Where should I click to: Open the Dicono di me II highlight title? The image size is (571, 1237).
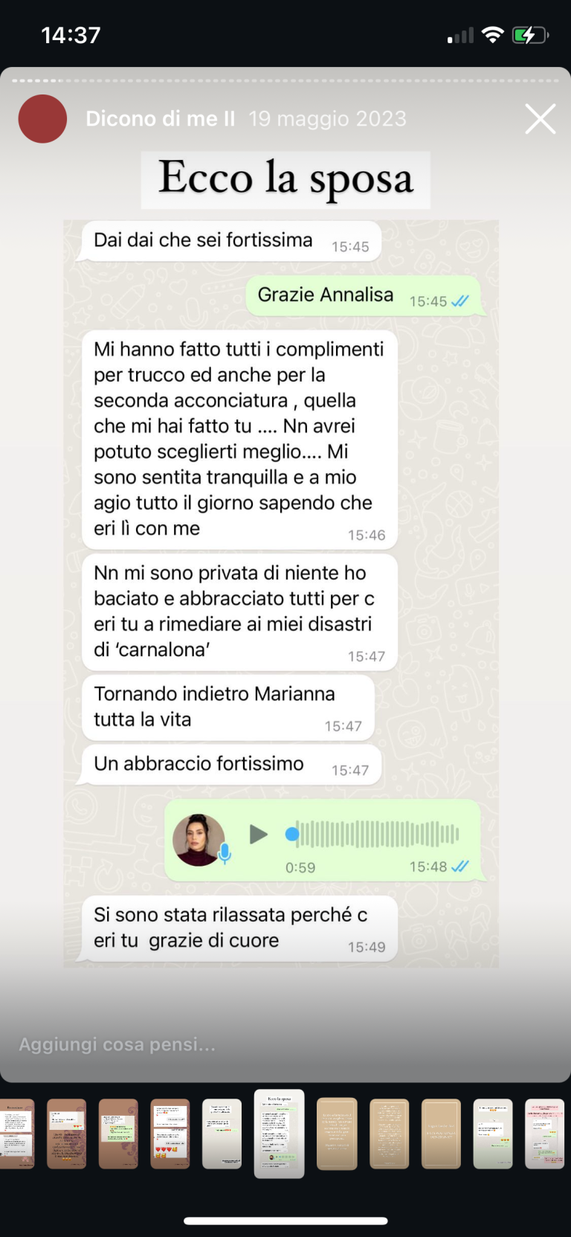tap(161, 119)
